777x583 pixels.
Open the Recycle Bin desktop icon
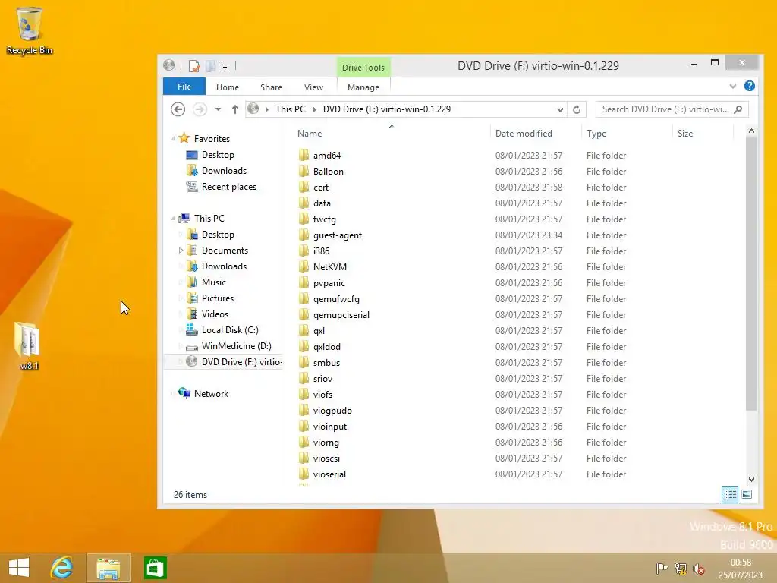coord(30,30)
